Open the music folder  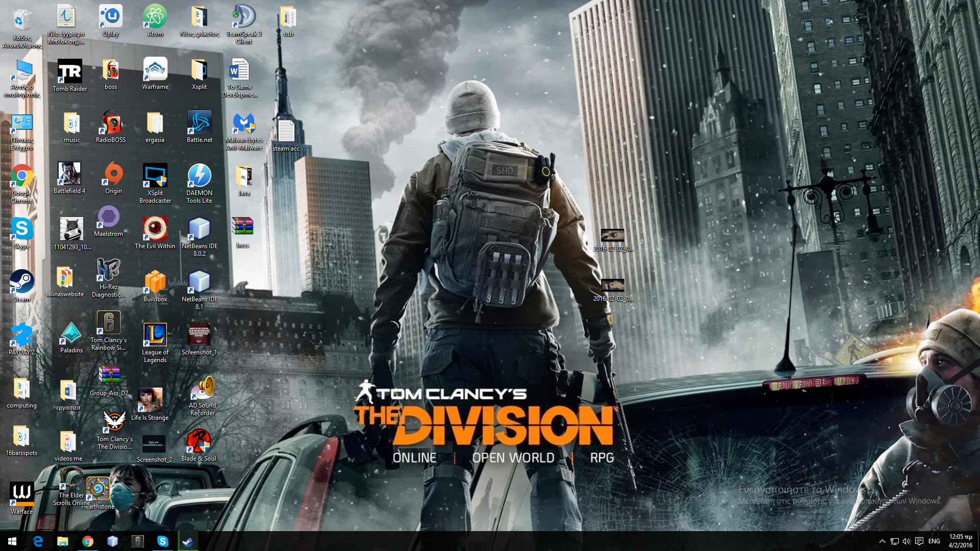point(71,127)
